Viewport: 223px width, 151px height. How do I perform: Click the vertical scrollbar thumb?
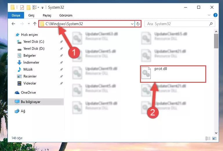point(216,41)
